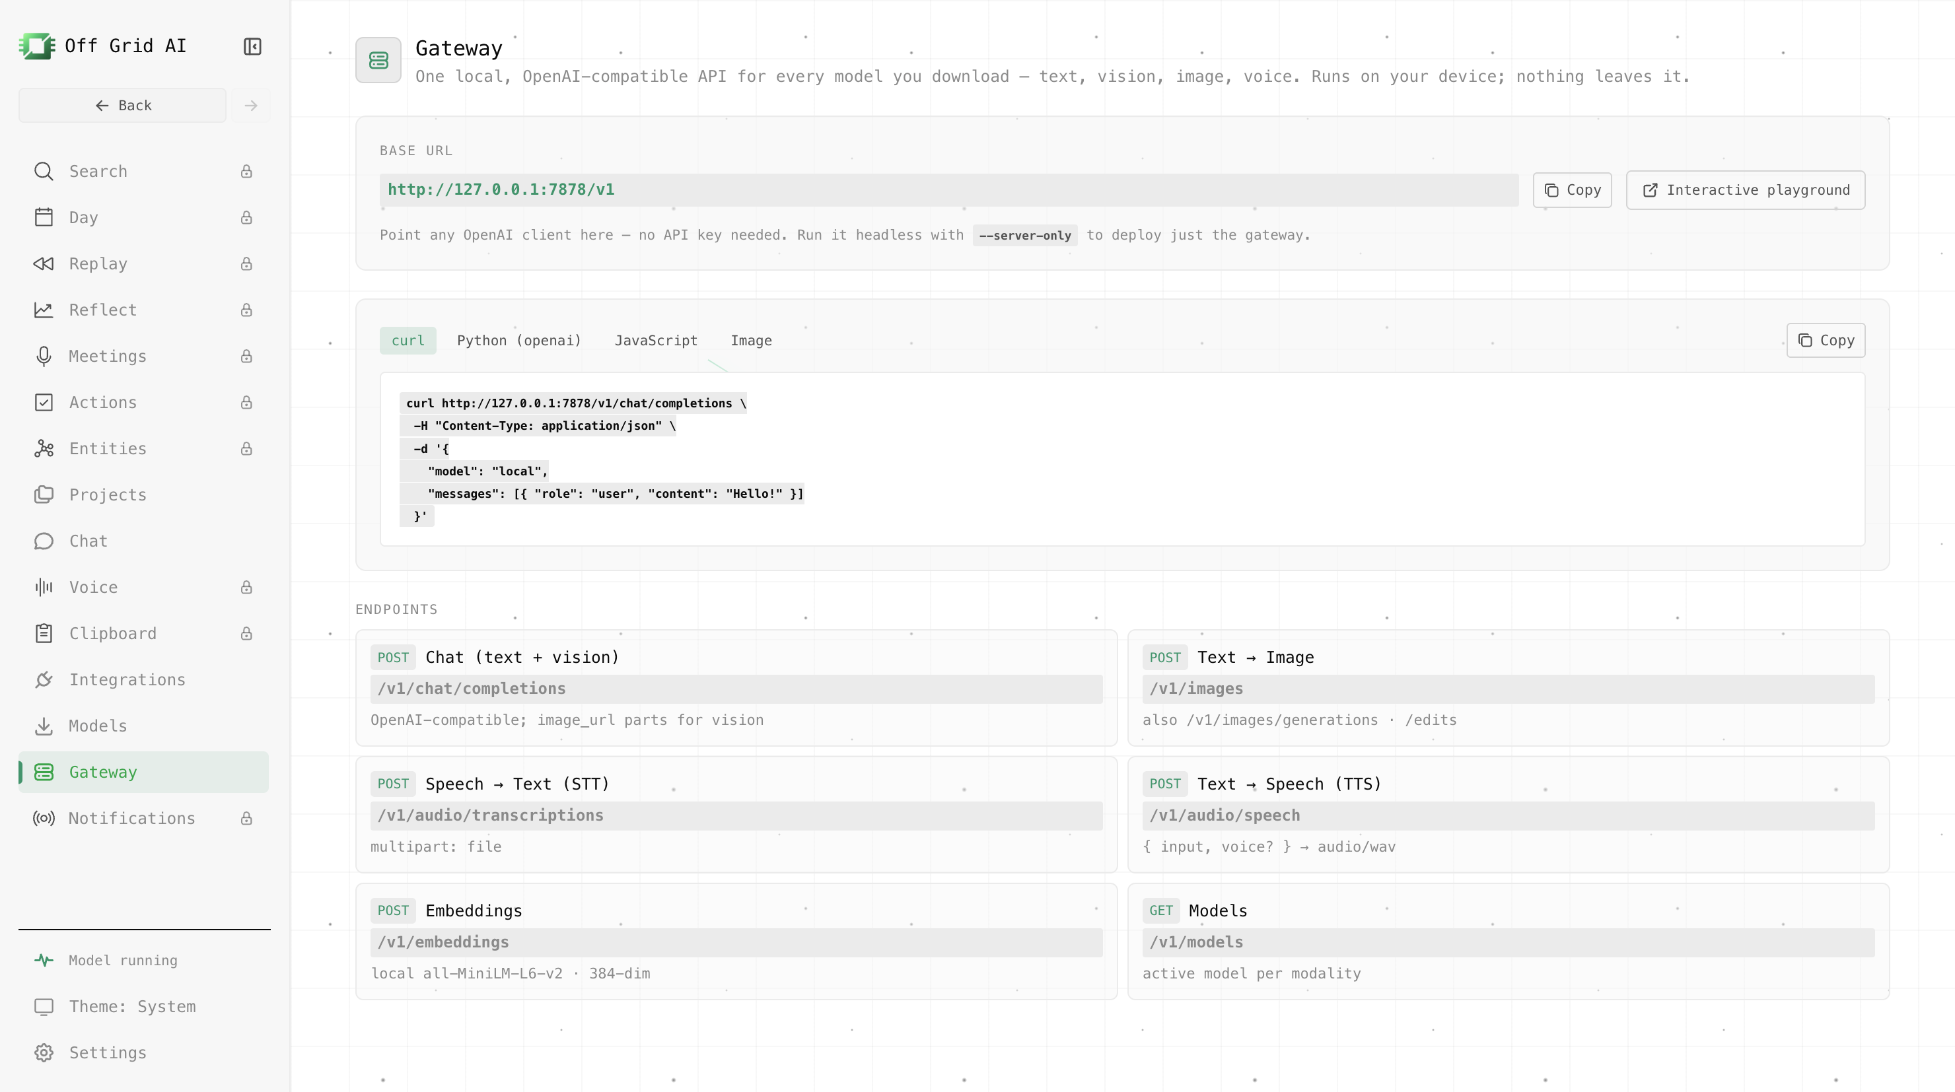Open the Notifications section
This screenshot has height=1092, width=1955.
[x=143, y=819]
